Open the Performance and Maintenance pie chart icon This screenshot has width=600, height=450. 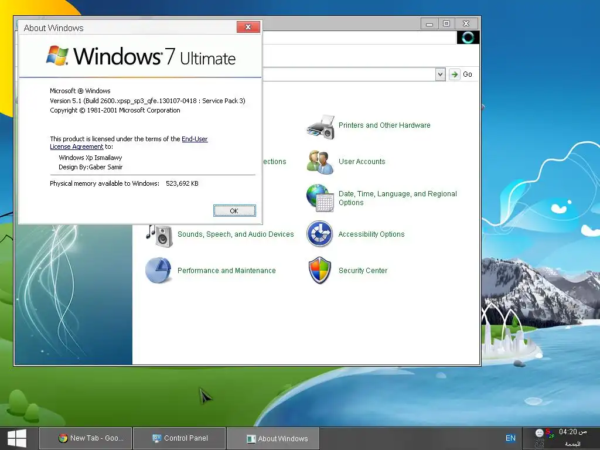pyautogui.click(x=158, y=270)
